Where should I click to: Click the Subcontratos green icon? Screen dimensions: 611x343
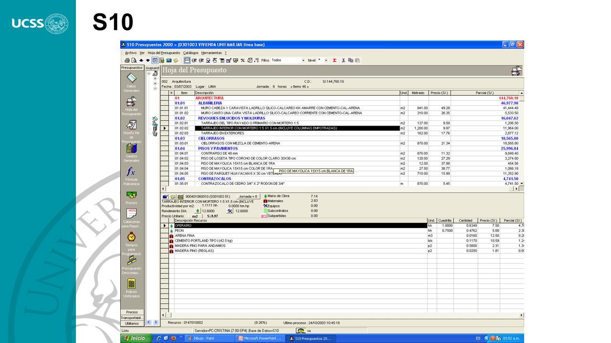click(x=265, y=211)
